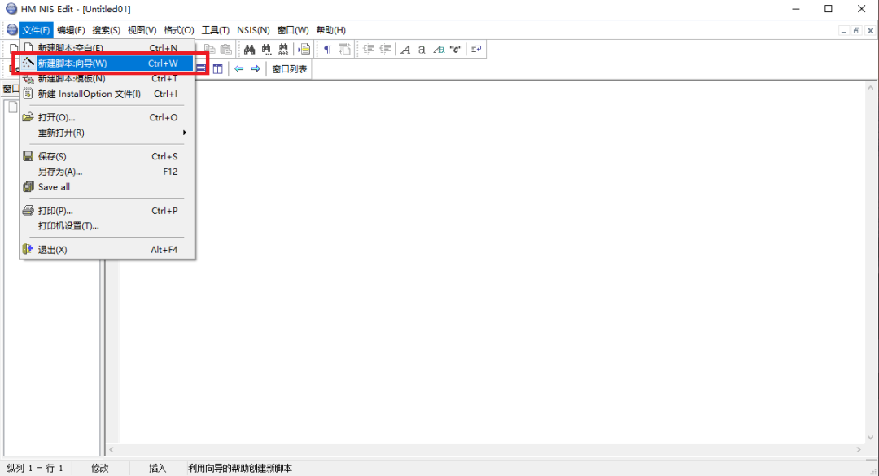Open the NSIS(N) menu
The height and width of the screenshot is (476, 879).
pos(253,30)
